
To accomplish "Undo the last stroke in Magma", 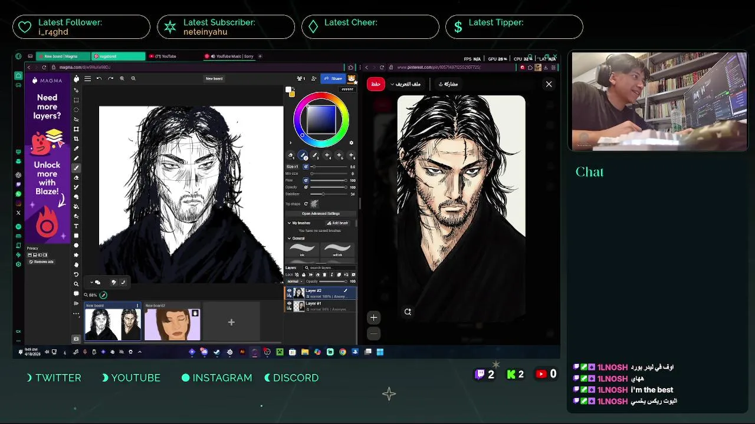I will (x=99, y=78).
